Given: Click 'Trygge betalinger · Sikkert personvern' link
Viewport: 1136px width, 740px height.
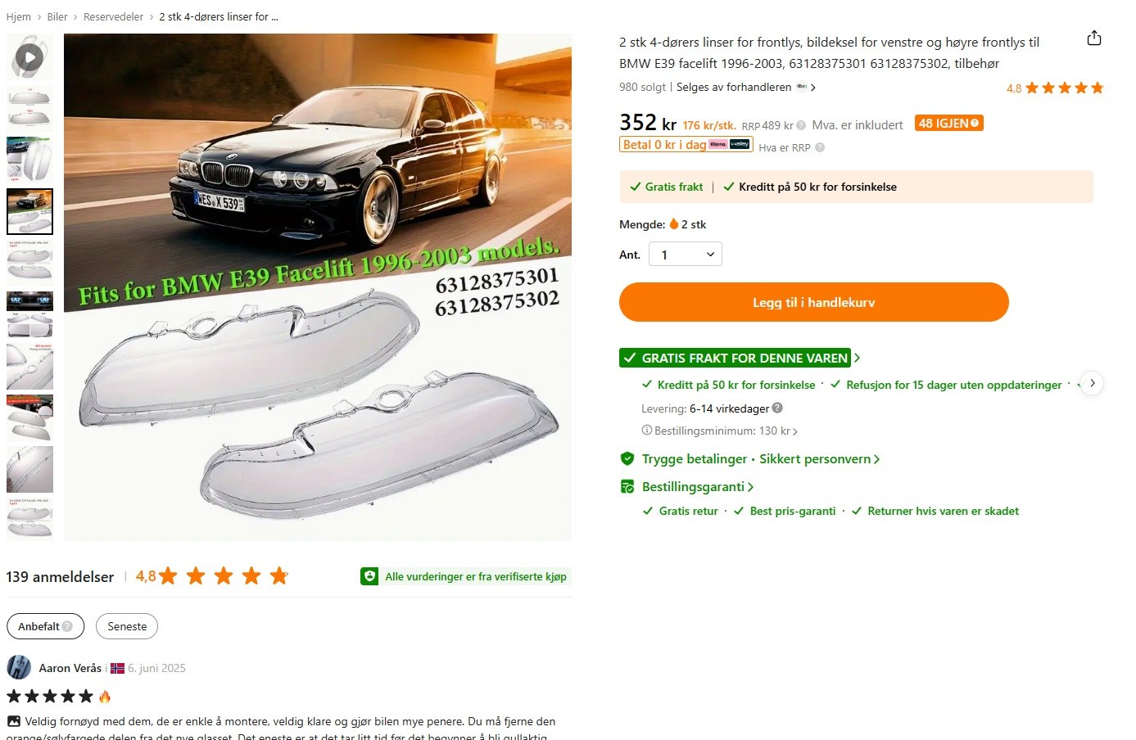Looking at the screenshot, I should (756, 459).
